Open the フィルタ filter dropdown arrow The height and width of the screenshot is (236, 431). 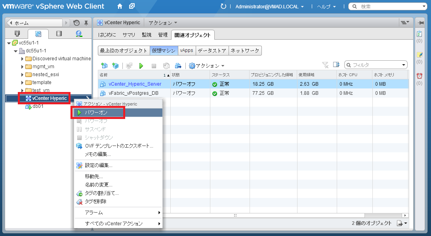pos(404,65)
